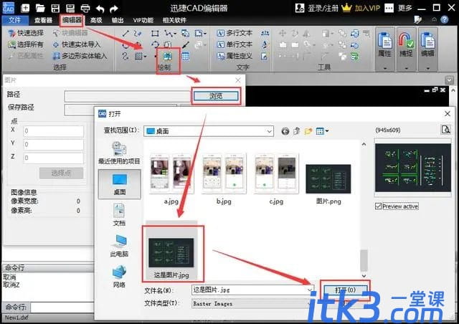Switch to the VIP功能 tab

(x=143, y=20)
